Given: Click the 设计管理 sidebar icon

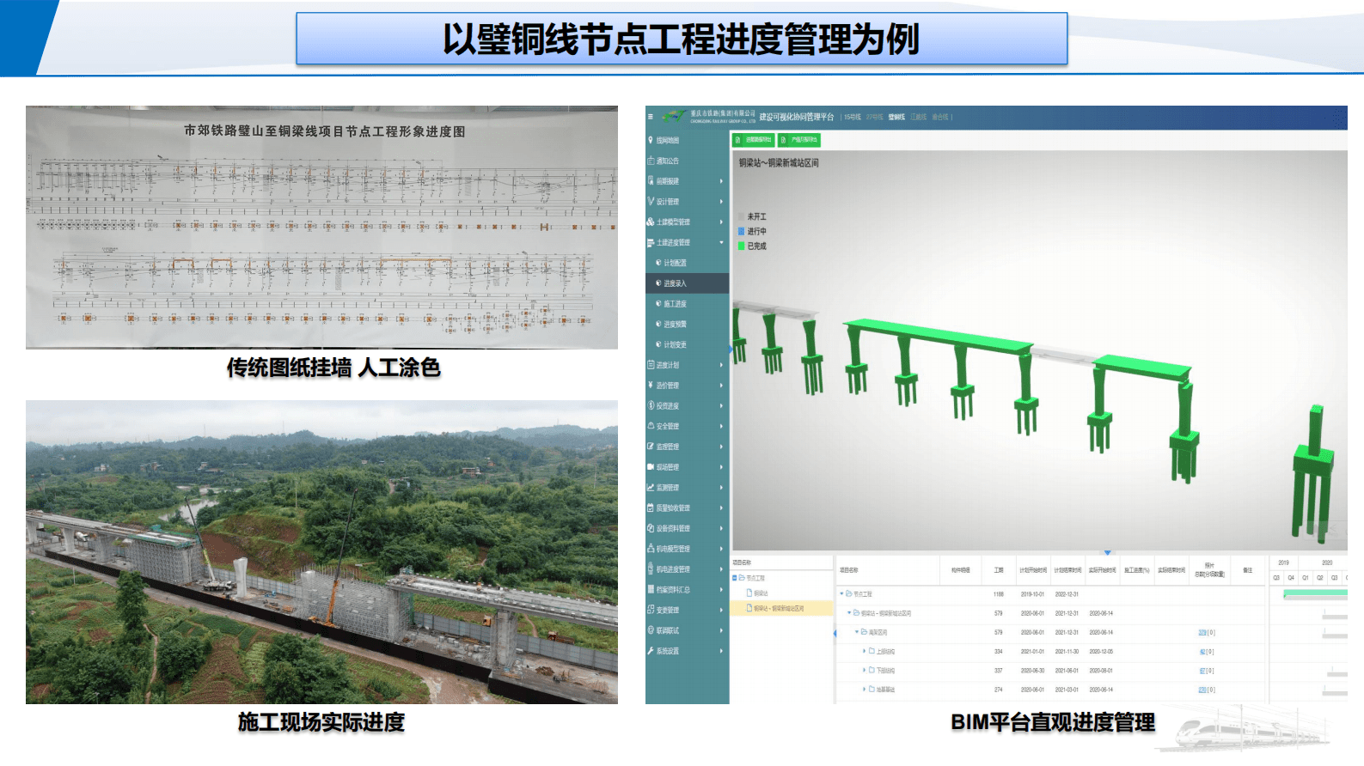Looking at the screenshot, I should (x=651, y=202).
